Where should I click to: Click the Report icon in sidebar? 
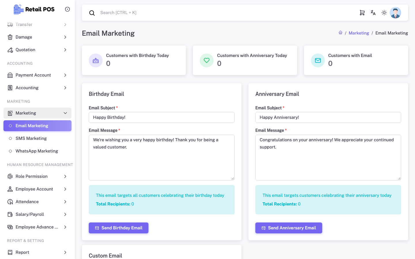coord(10,252)
